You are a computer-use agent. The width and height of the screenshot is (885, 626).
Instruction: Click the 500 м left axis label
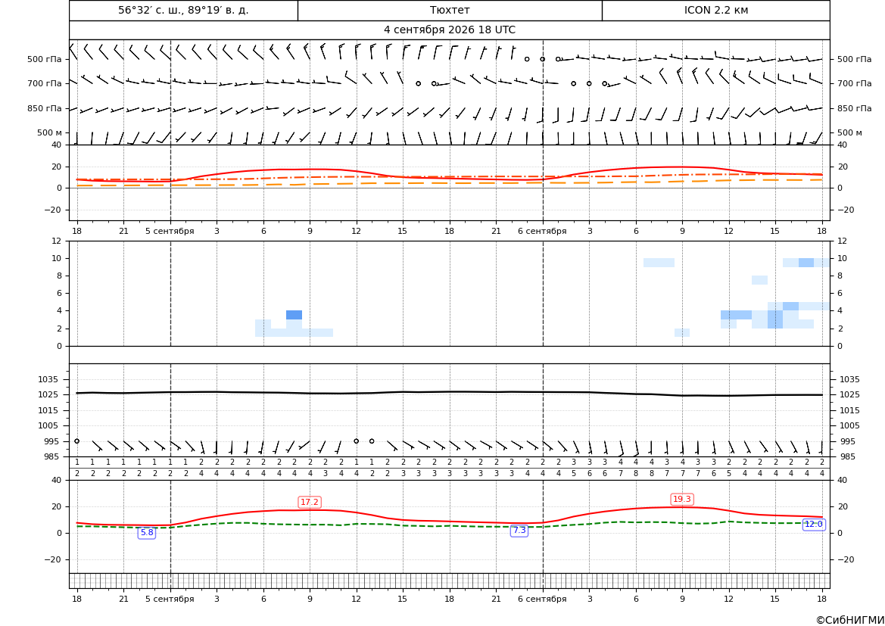coord(49,132)
